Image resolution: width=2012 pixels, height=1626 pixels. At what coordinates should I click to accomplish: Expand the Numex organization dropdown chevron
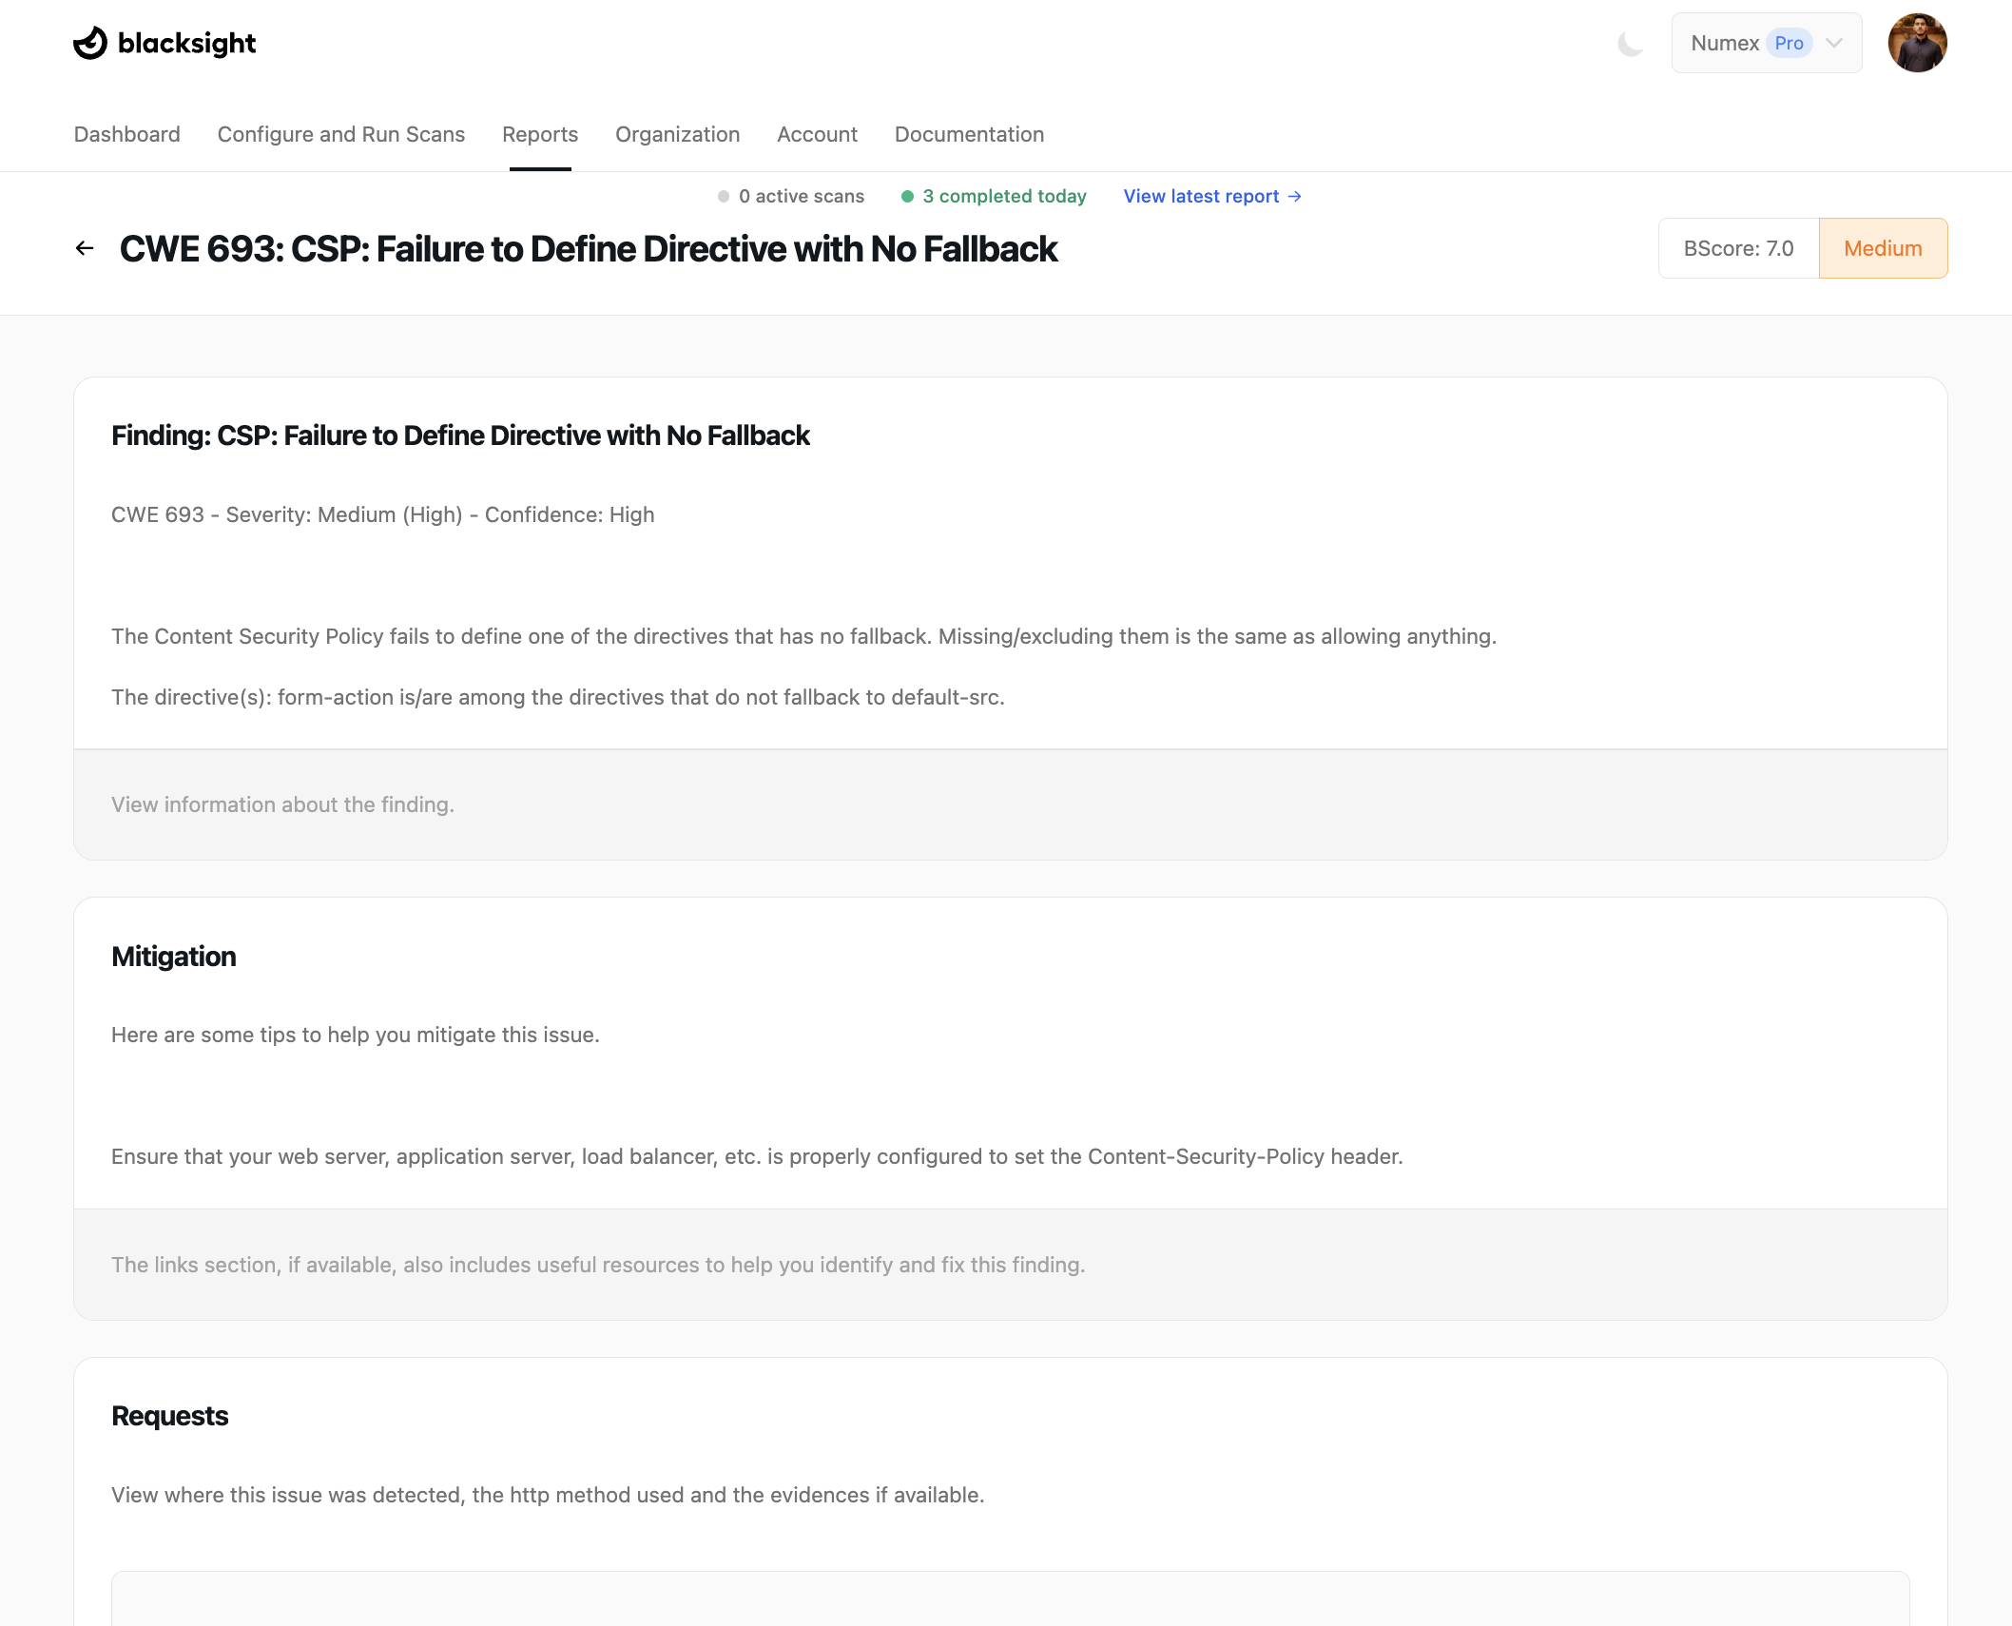coord(1834,44)
